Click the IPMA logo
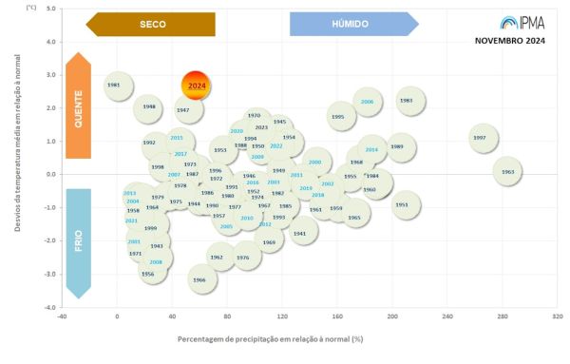Viewport: 570px width, 364px height. [x=522, y=23]
